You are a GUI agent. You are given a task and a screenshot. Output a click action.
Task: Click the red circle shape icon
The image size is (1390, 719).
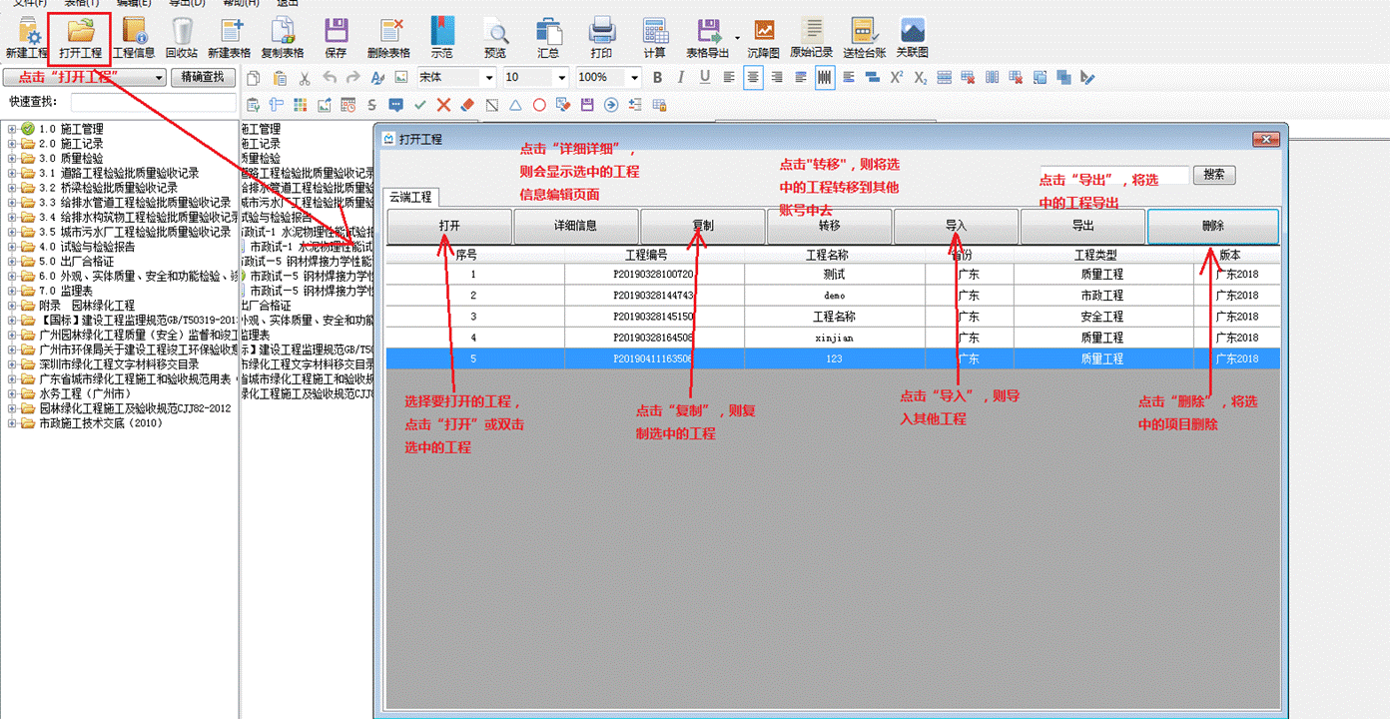click(539, 104)
